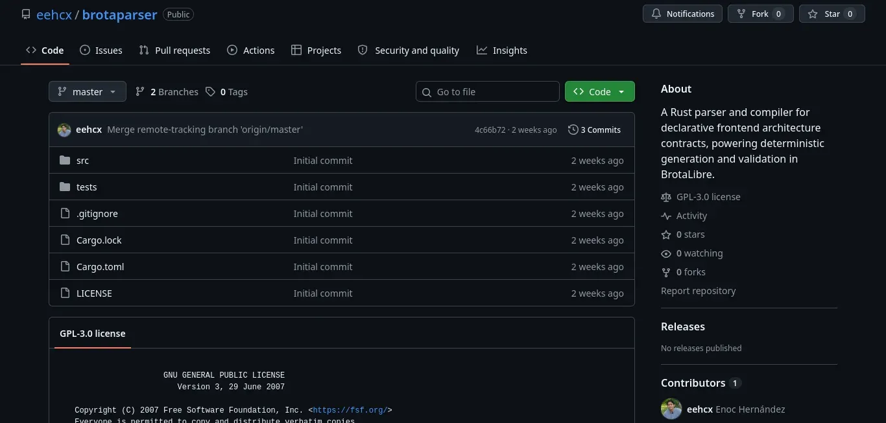Click the fork icon in Fork button
886x423 pixels.
pos(741,14)
